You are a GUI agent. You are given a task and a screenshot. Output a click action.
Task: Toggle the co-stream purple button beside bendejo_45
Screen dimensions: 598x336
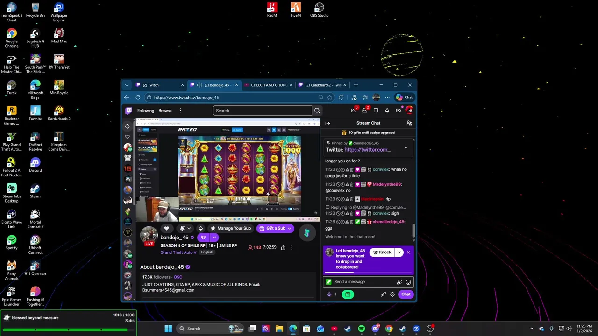[x=203, y=238]
